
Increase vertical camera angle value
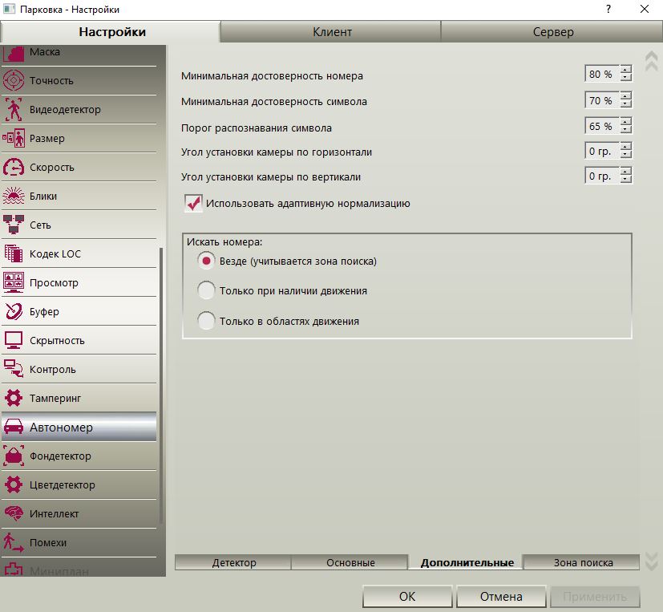(x=625, y=171)
